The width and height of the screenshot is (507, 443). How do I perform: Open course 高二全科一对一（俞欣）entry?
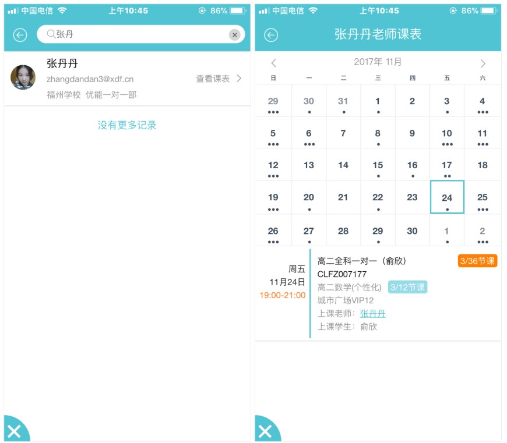[x=362, y=261]
